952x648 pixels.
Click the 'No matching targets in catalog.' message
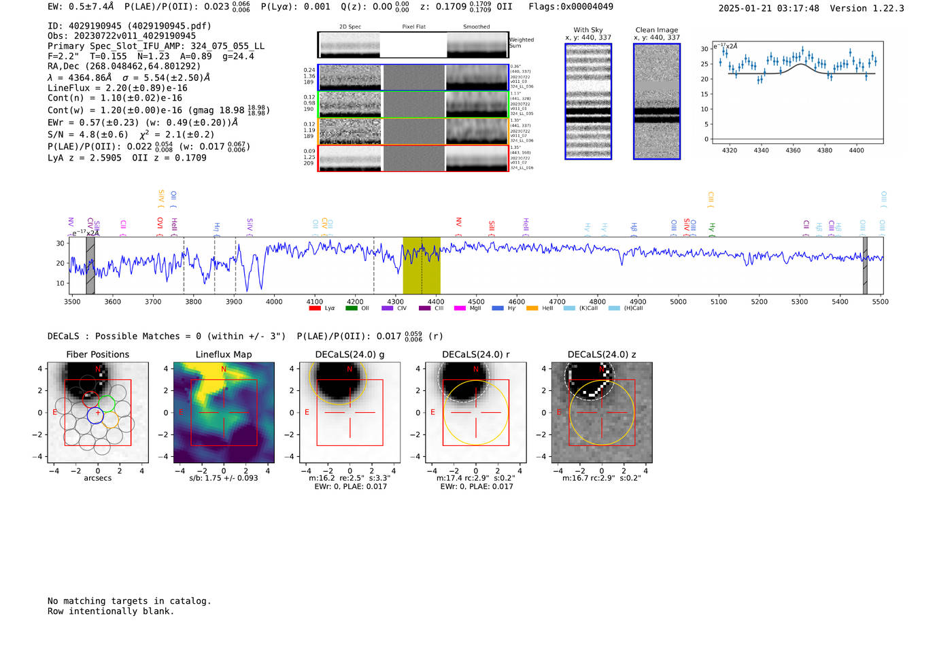[x=129, y=601]
